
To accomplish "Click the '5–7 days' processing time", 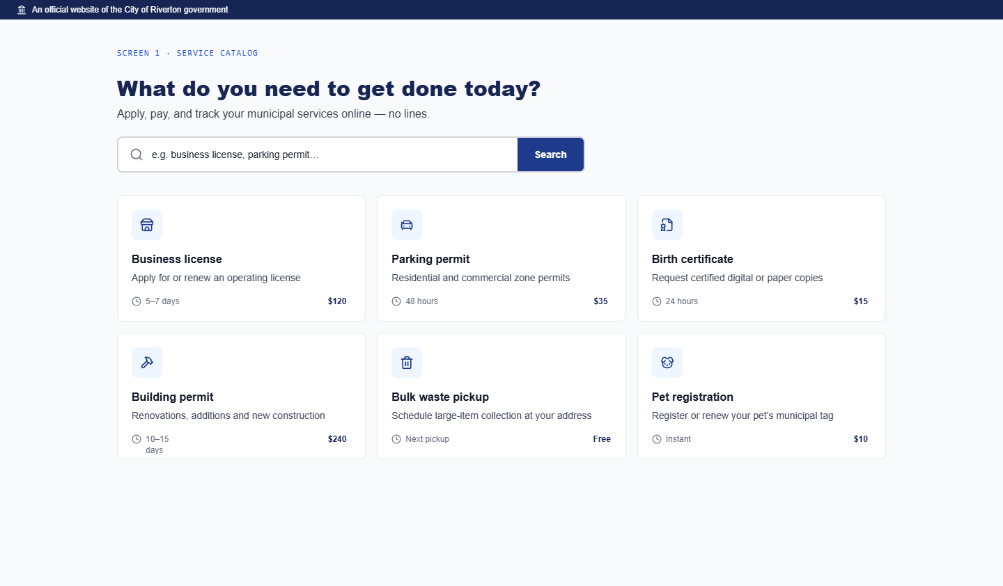I will pyautogui.click(x=162, y=301).
